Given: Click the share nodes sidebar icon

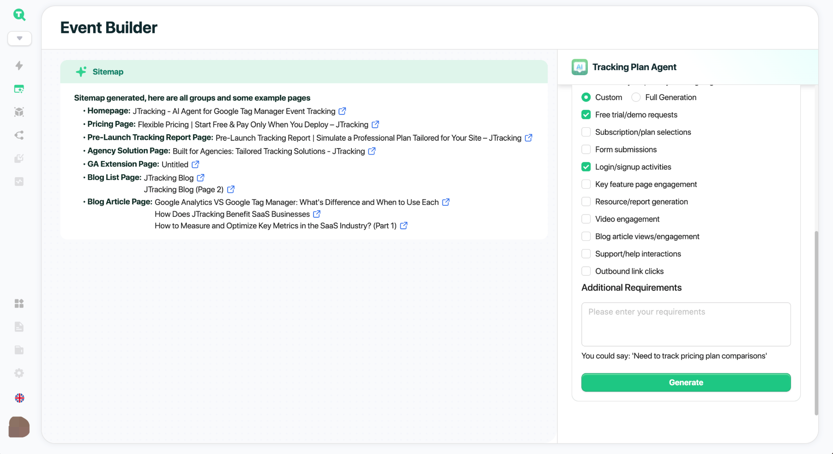Looking at the screenshot, I should 19,135.
